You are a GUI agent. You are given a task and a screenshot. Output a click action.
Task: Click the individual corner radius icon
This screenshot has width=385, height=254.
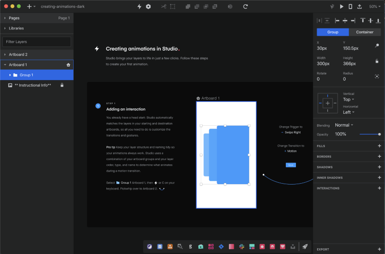click(x=377, y=77)
